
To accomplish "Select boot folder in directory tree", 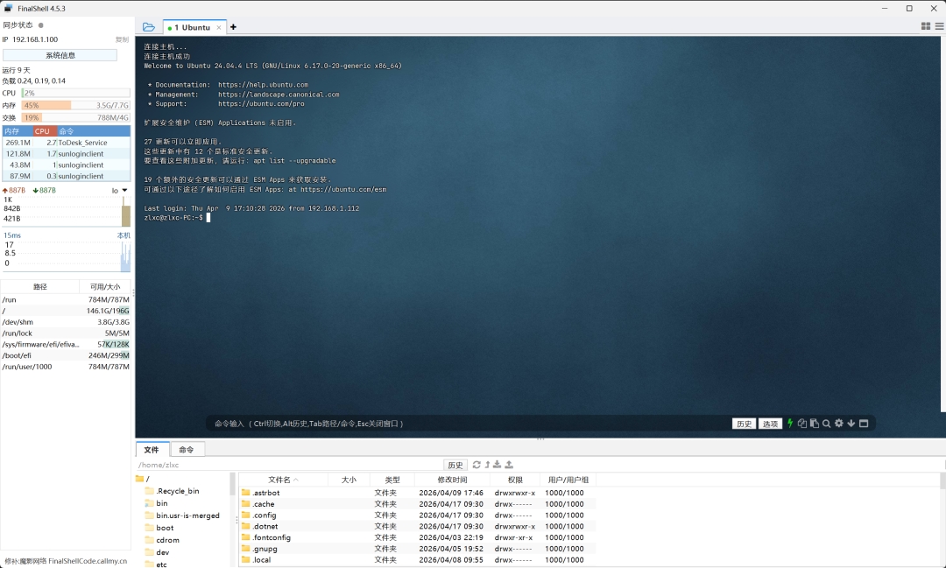I will [160, 528].
